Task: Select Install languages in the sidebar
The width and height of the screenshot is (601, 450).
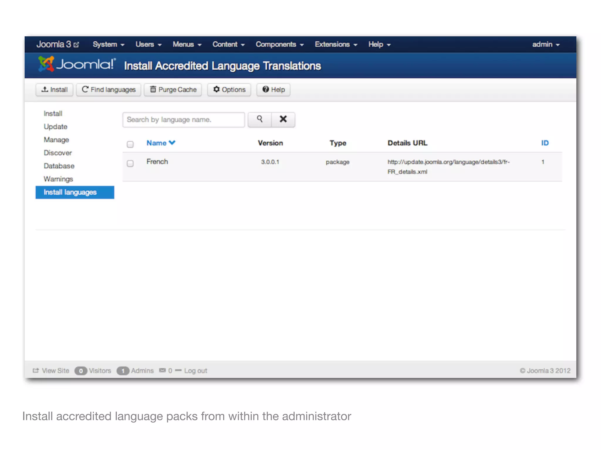Action: (75, 192)
